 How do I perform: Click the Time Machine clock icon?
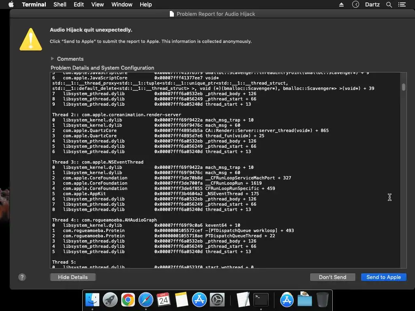coord(355,4)
